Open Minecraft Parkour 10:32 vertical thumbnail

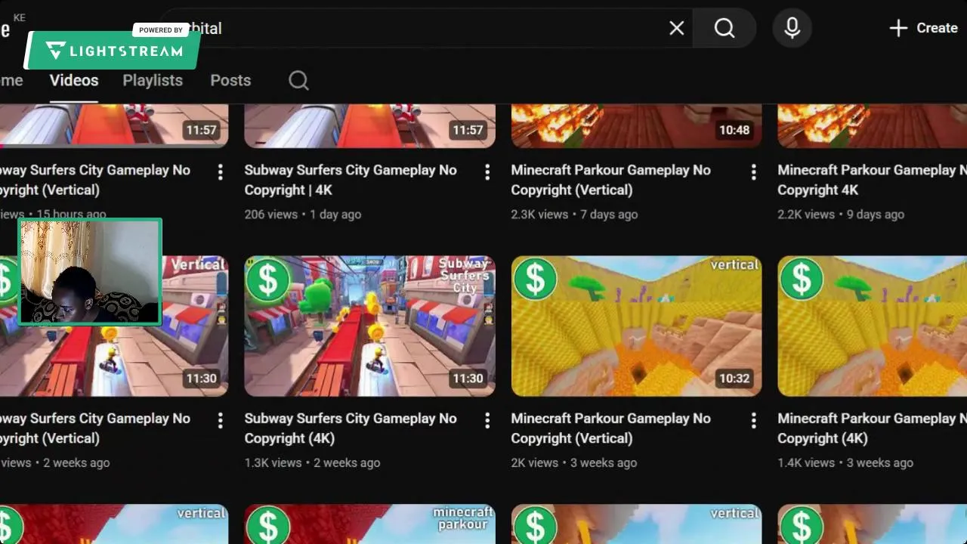tap(636, 326)
